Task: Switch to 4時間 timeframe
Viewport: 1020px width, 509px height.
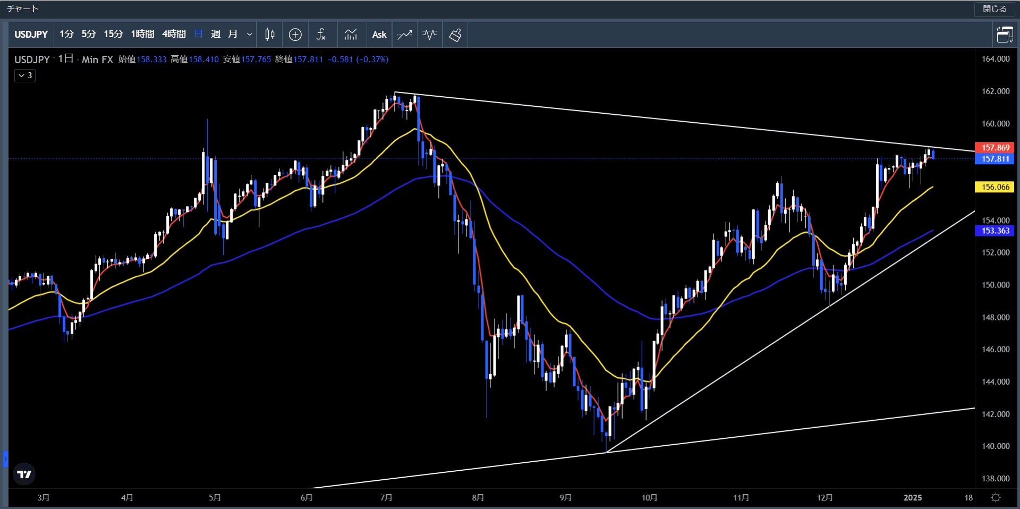Action: (174, 34)
